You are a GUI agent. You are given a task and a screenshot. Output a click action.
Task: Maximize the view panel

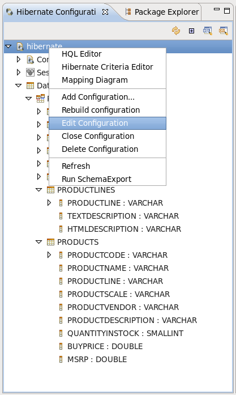click(227, 11)
